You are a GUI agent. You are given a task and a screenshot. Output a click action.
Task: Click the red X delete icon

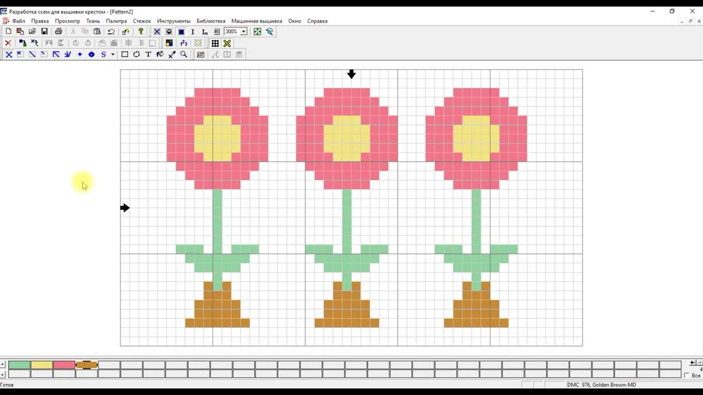point(8,43)
